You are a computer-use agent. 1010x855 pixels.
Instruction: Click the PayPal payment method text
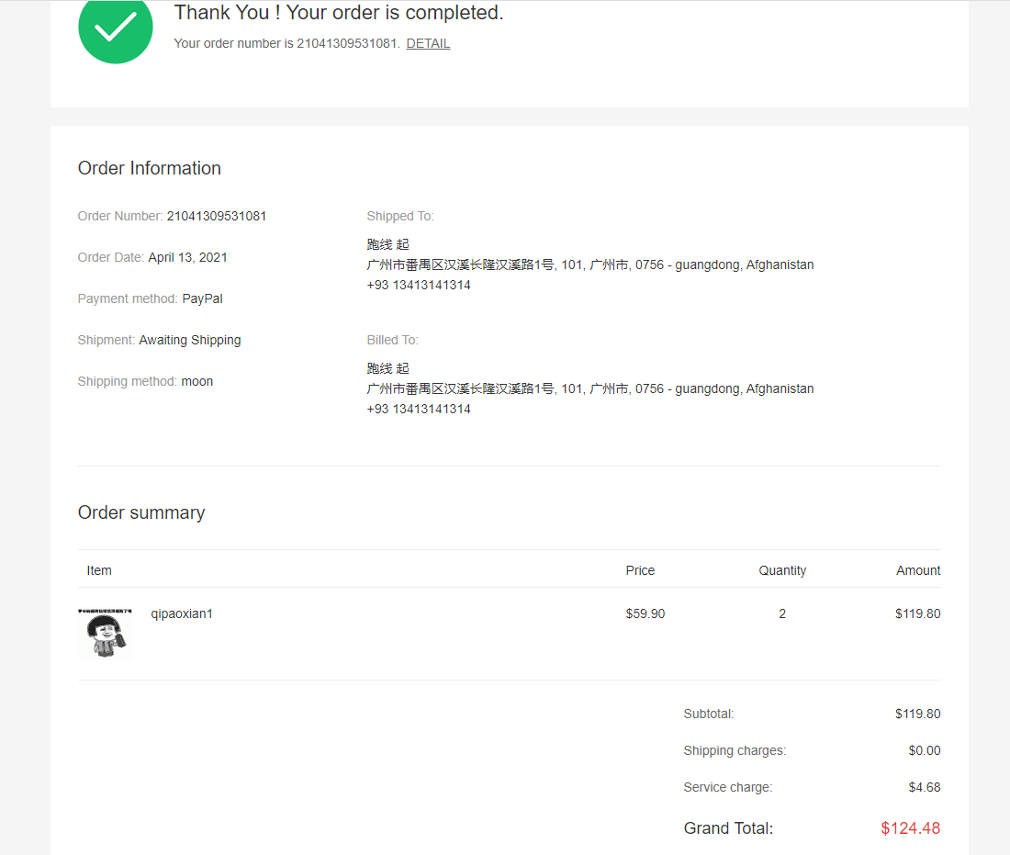202,298
